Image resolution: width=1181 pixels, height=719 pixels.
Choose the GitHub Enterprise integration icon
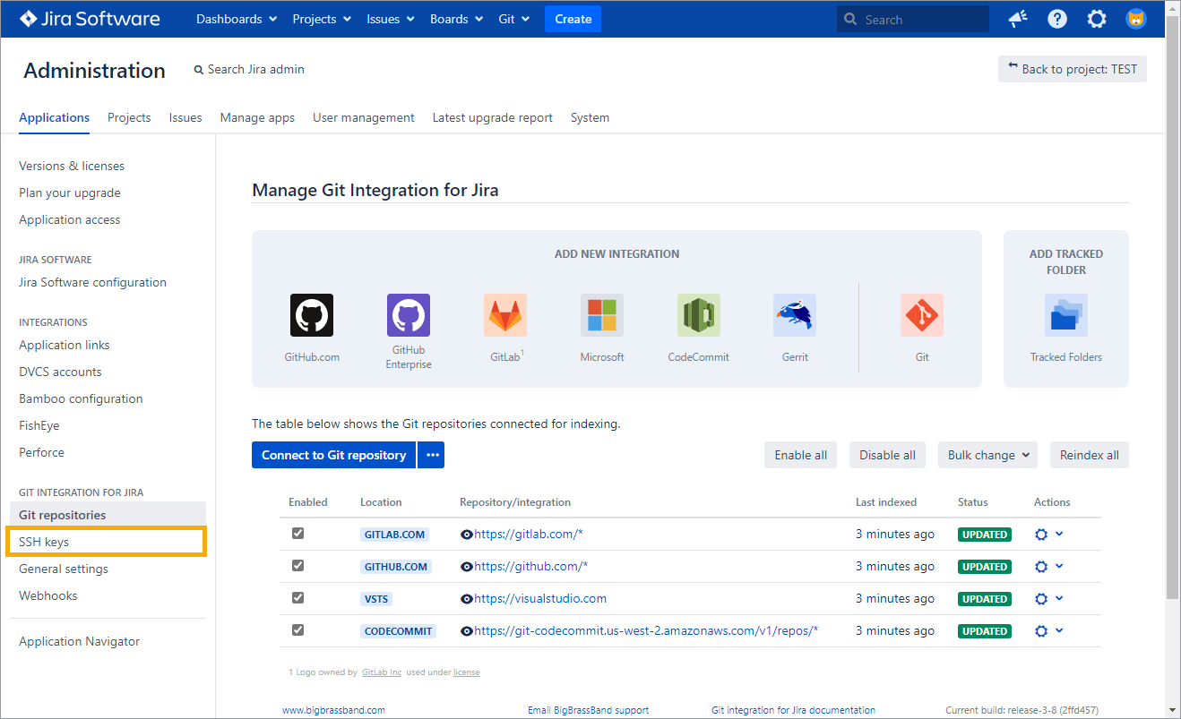(409, 315)
